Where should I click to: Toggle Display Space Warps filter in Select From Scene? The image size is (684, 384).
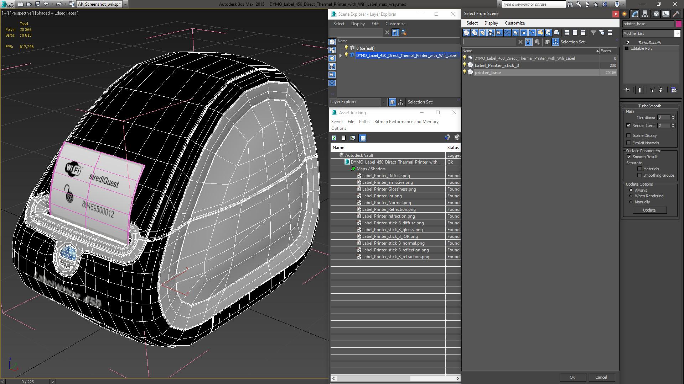[x=507, y=33]
